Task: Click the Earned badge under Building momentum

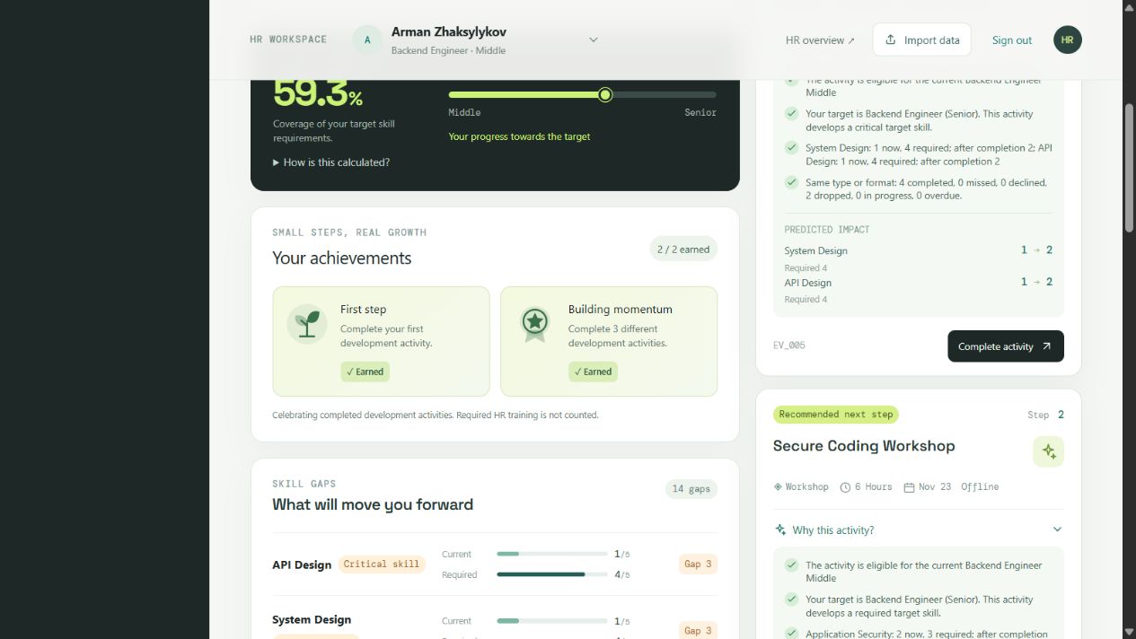Action: [593, 372]
